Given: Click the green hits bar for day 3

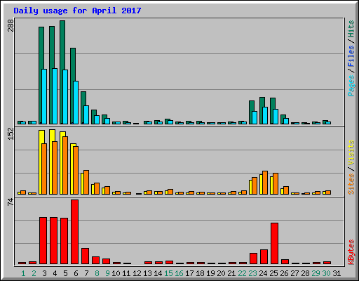Looking at the screenshot, I should [x=41, y=48].
